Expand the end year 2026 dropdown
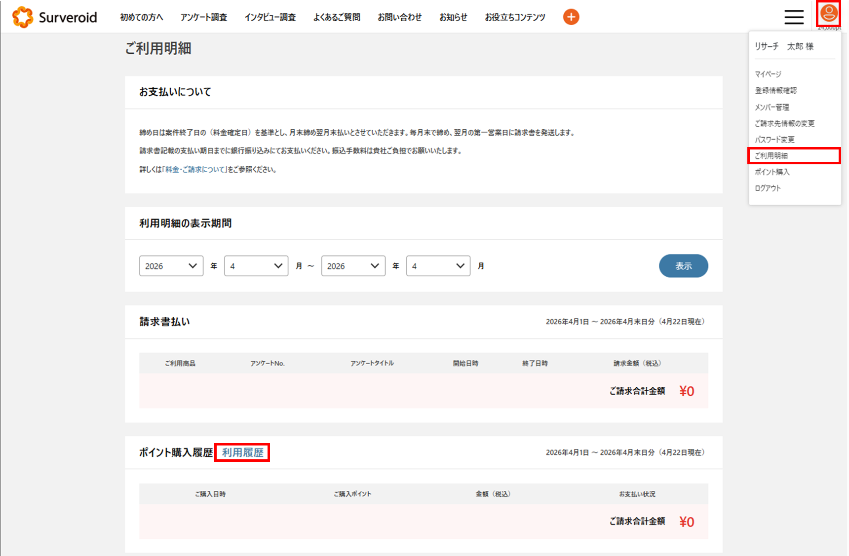 click(x=353, y=266)
